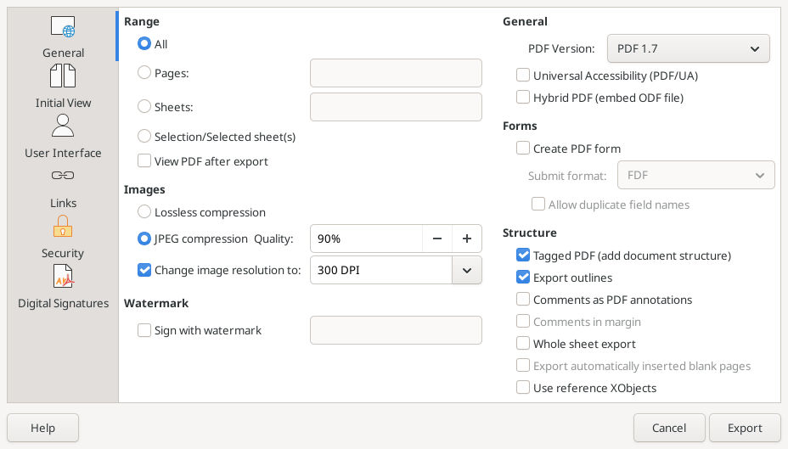Screen dimensions: 788x449
Task: Toggle Comments in margin checkbox
Action: pyautogui.click(x=523, y=322)
